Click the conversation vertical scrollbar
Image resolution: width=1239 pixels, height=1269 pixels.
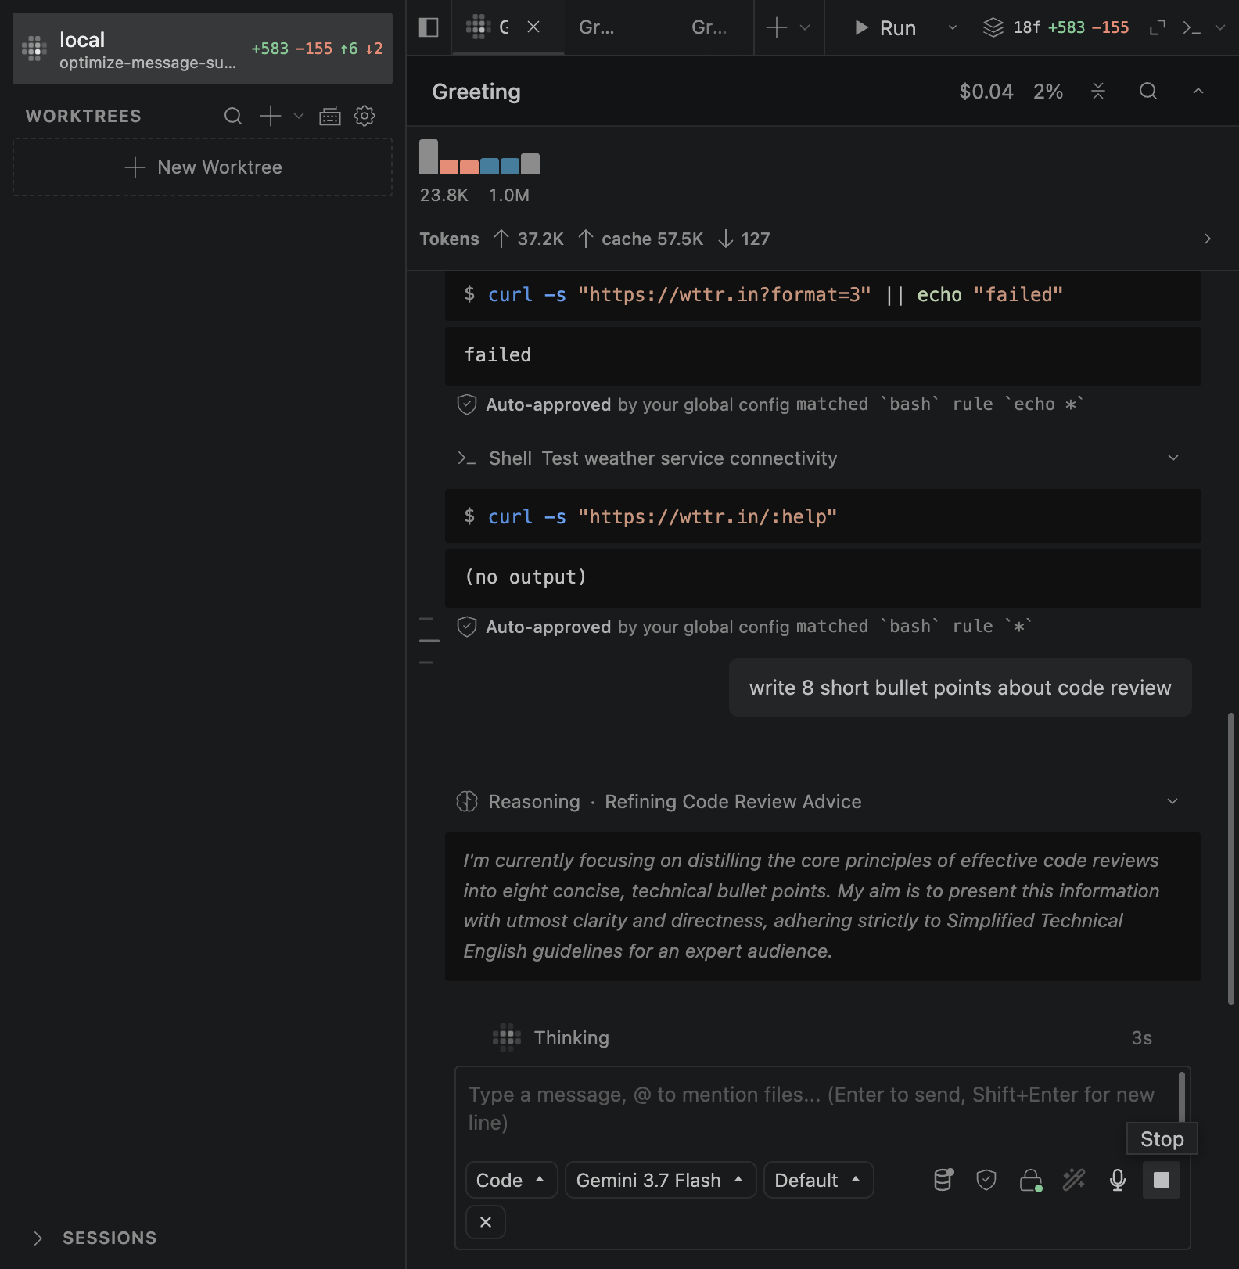(x=1230, y=858)
